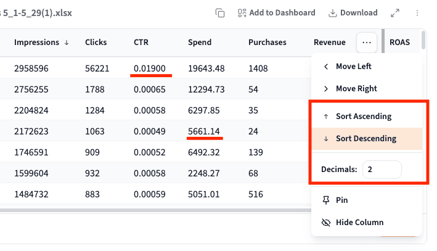The width and height of the screenshot is (437, 251).
Task: Select Move Left in the column menu
Action: tap(353, 67)
